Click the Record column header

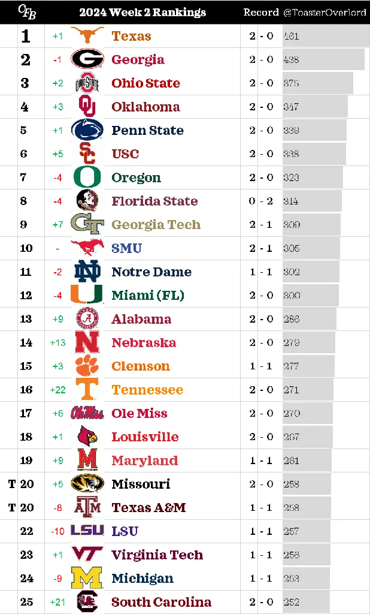point(261,12)
